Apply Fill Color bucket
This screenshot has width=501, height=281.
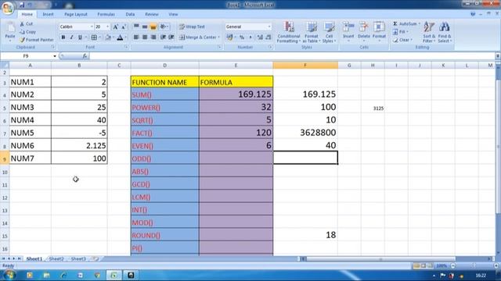point(108,37)
